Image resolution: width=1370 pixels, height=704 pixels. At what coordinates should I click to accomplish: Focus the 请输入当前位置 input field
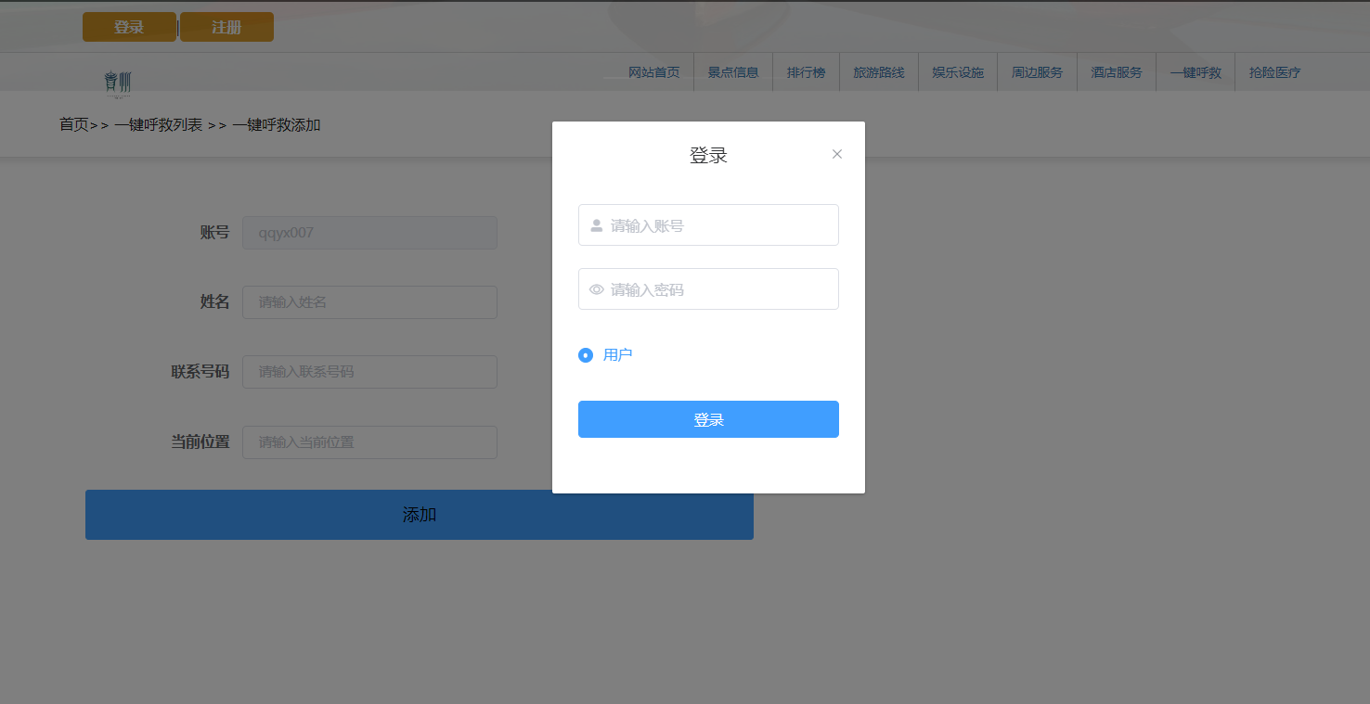click(x=369, y=442)
